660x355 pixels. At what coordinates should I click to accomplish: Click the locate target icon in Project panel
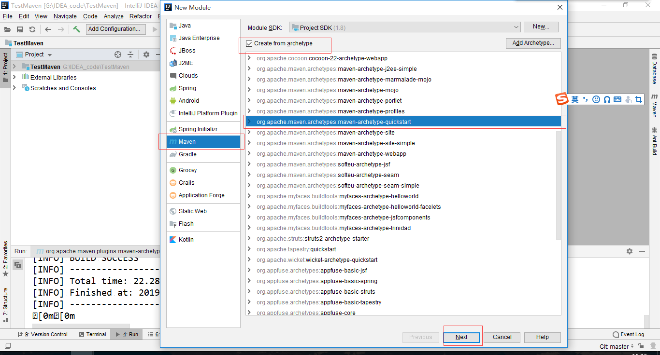point(118,55)
